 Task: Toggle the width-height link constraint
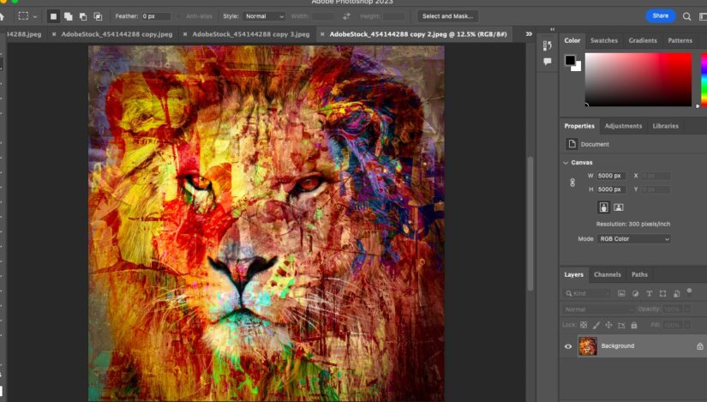point(572,183)
